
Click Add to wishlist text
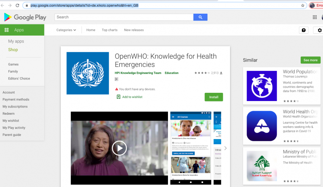(x=132, y=97)
